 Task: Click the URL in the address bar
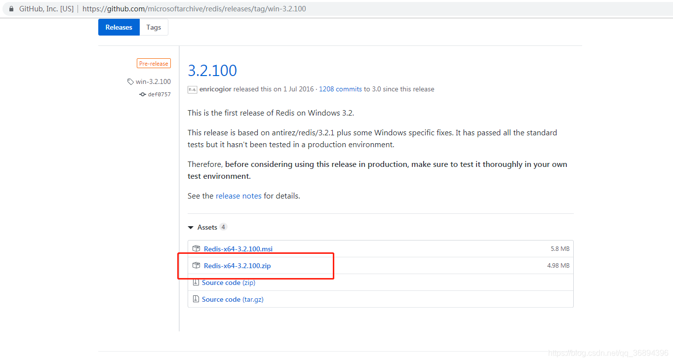coord(194,9)
